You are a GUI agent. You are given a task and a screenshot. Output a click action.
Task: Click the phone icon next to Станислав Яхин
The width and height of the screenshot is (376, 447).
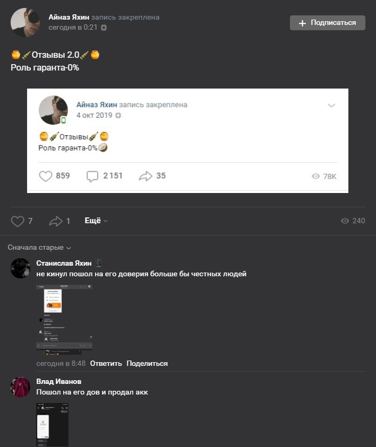(x=98, y=263)
